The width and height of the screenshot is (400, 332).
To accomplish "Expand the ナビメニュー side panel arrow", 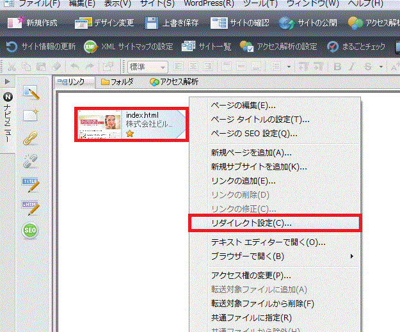I will tap(7, 82).
